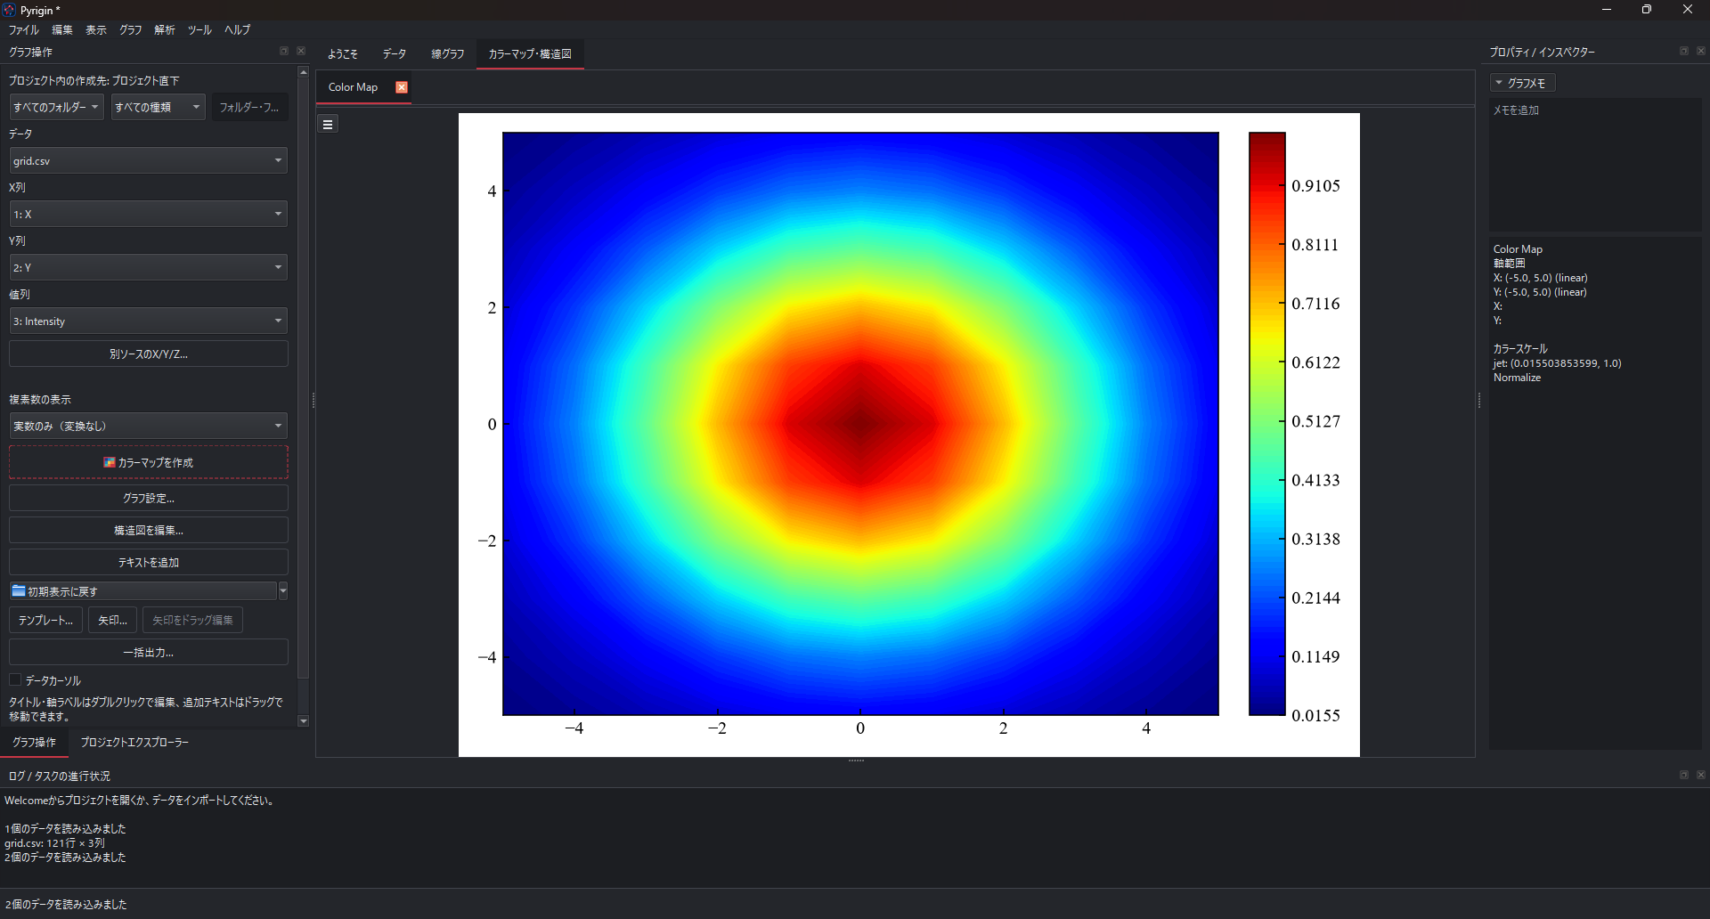Close the グラフ操作 panel via its X icon
The width and height of the screenshot is (1710, 919).
[x=301, y=52]
